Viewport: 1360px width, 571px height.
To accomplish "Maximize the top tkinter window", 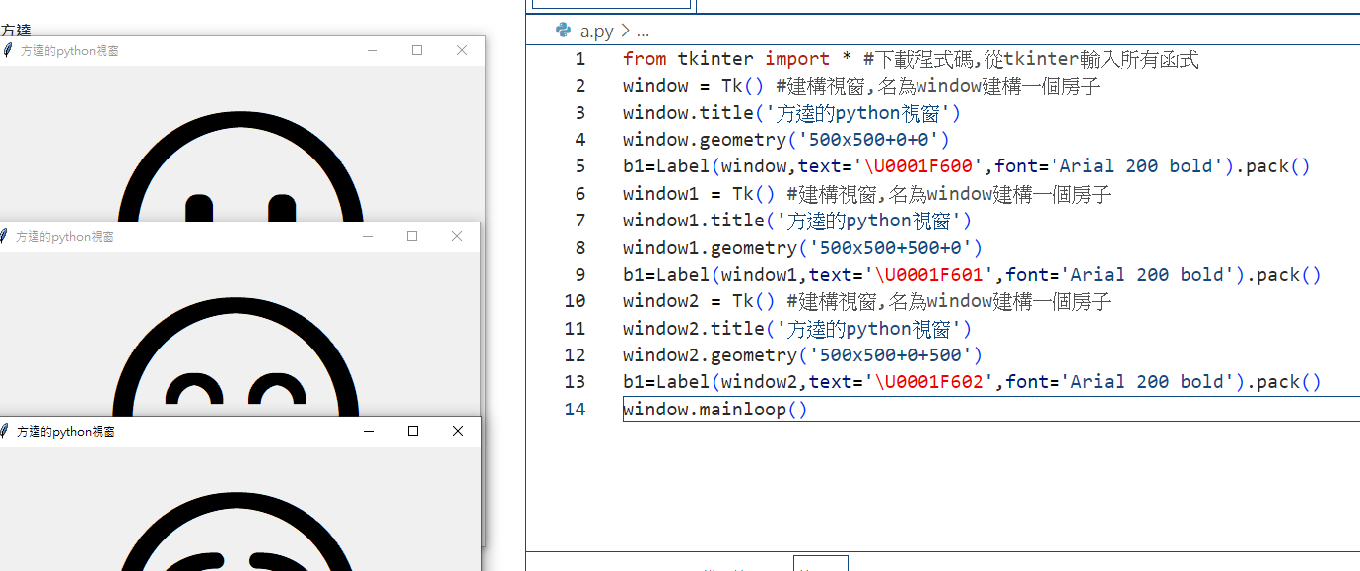I will coord(417,50).
